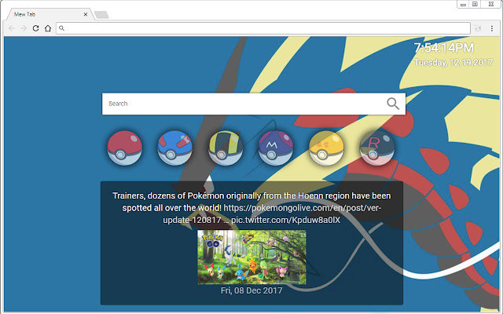Screen dimensions: 503x314
Task: Reload the page with the refresh icon
Action: pyautogui.click(x=35, y=28)
